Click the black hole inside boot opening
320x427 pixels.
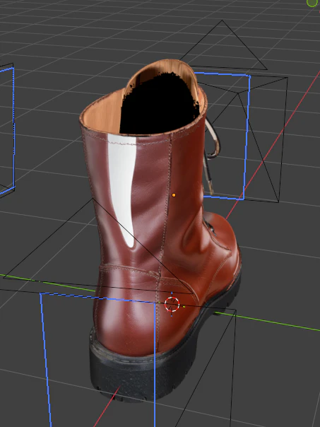pyautogui.click(x=160, y=105)
